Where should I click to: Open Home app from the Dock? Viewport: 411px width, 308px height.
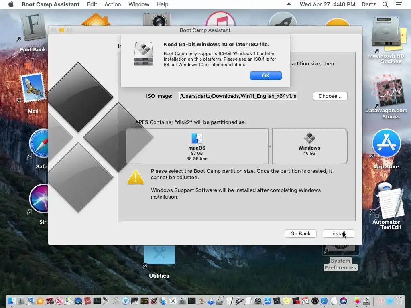click(x=40, y=301)
